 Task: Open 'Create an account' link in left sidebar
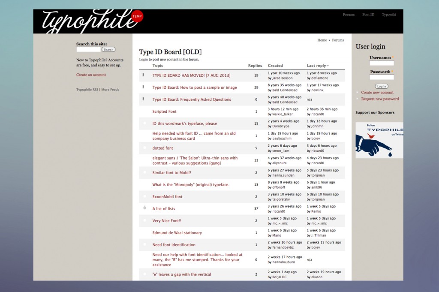point(91,75)
